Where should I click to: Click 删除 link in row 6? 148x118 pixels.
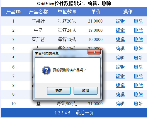pos(138,67)
